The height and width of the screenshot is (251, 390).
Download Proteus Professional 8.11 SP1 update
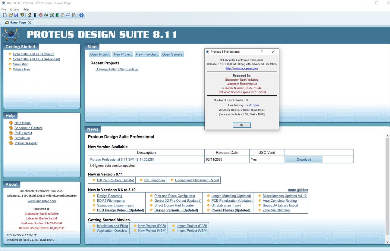(304, 160)
